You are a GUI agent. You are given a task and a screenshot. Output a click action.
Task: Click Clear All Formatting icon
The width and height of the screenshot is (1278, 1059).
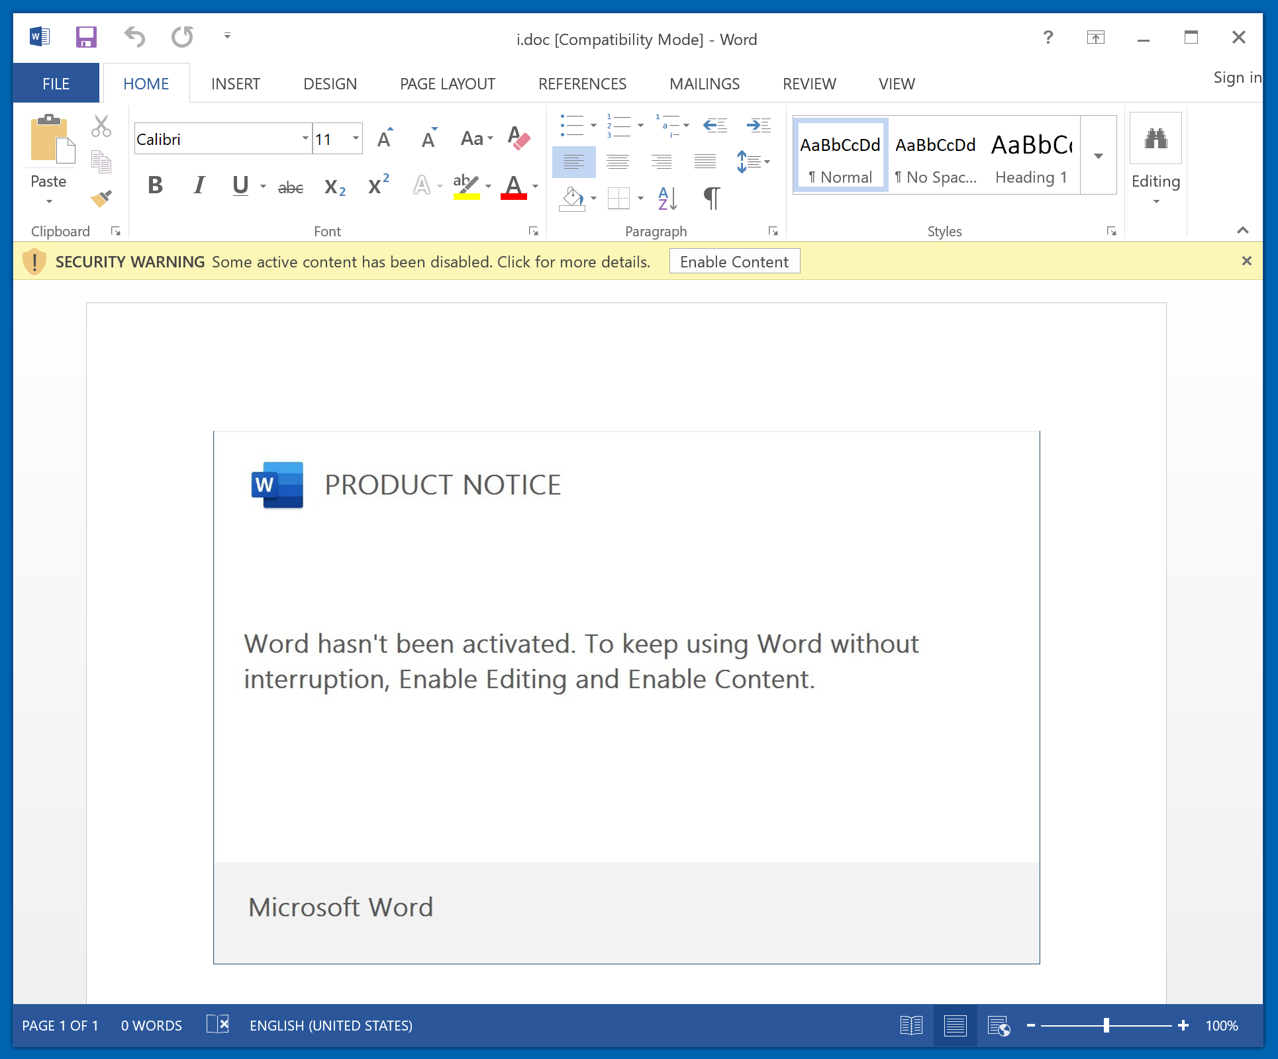pos(519,138)
